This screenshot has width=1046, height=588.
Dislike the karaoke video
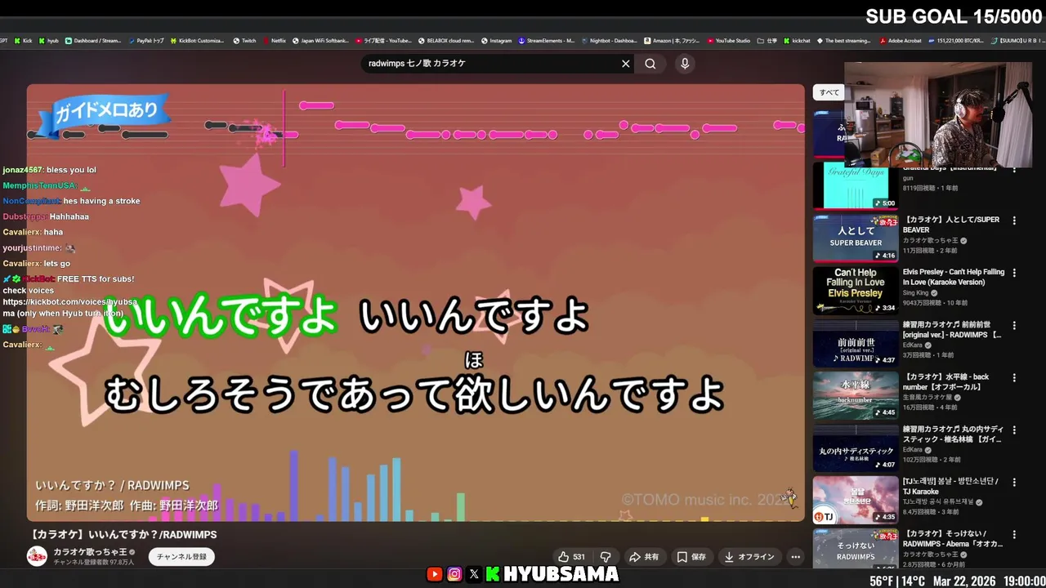point(606,557)
